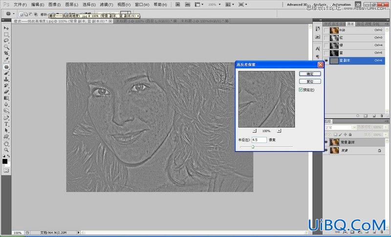Image resolution: width=391 pixels, height=237 pixels.
Task: Open the 图像(I) menu
Action: [x=54, y=4]
